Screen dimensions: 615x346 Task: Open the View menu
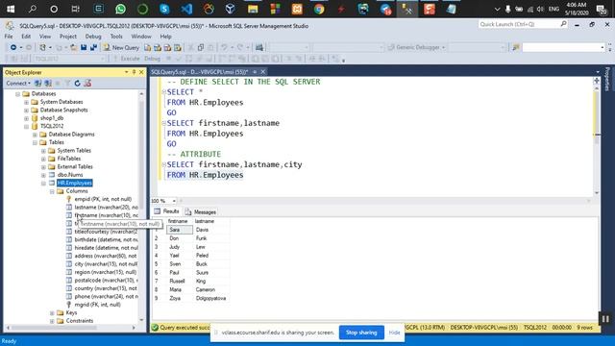[45, 37]
